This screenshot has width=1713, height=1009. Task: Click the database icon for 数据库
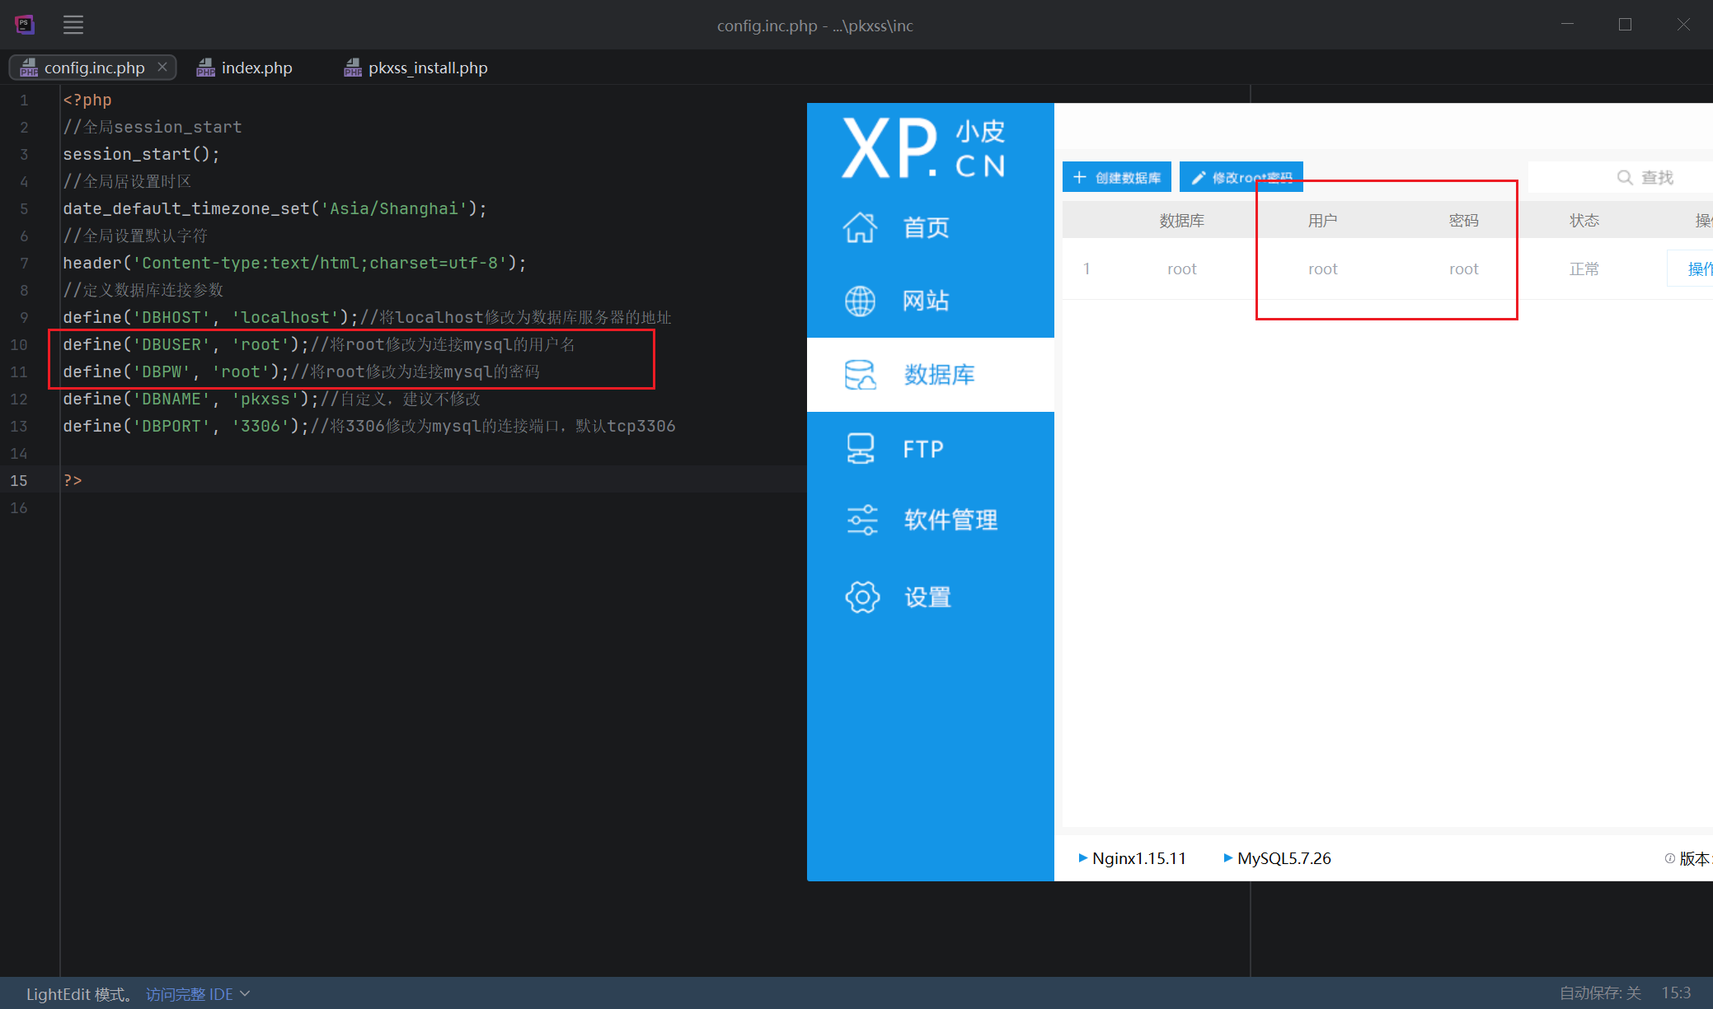click(x=860, y=375)
